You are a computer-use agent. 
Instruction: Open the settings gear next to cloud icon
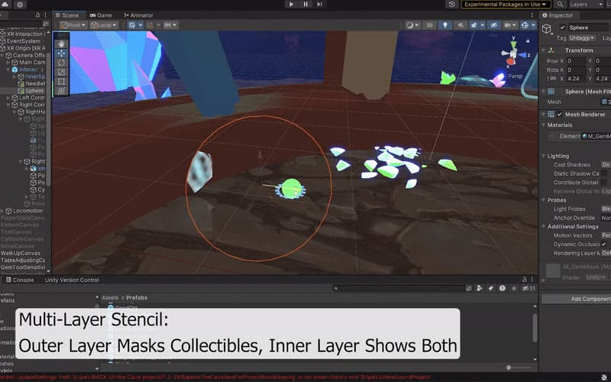click(x=20, y=5)
